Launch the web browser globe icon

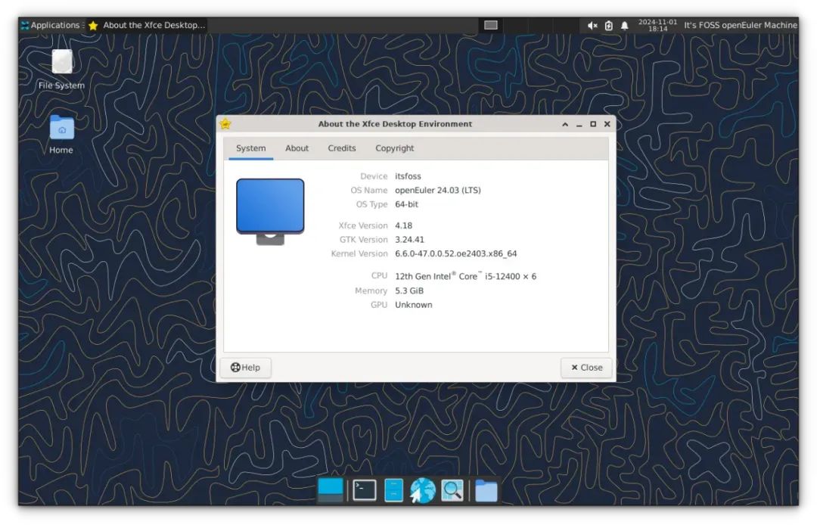tap(423, 490)
